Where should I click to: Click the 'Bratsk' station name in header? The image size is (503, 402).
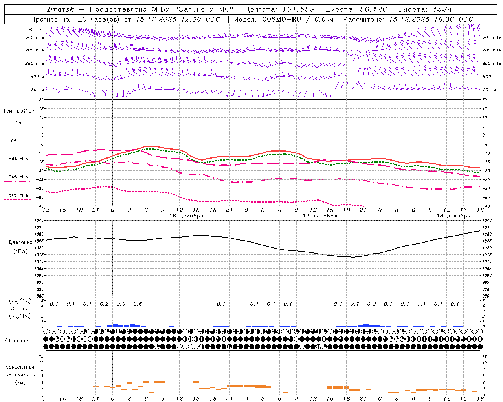pyautogui.click(x=61, y=9)
